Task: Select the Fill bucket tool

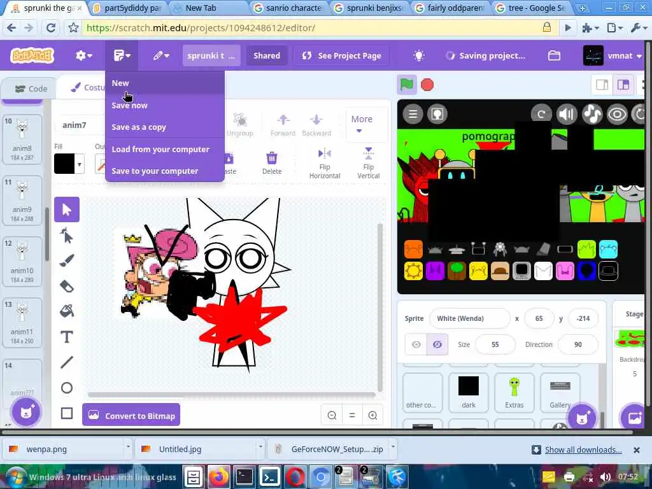Action: click(x=66, y=311)
